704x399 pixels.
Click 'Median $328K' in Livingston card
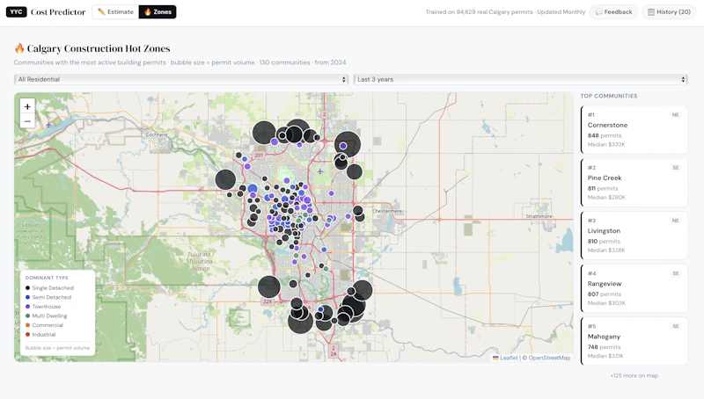606,250
